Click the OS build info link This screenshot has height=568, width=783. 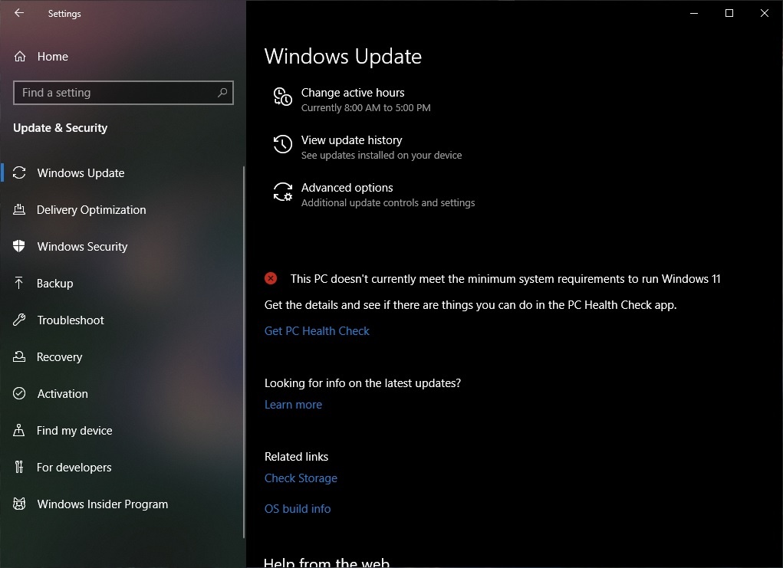(298, 509)
